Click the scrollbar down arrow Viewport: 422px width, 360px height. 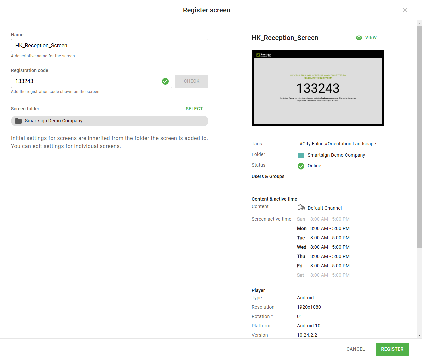point(419,335)
